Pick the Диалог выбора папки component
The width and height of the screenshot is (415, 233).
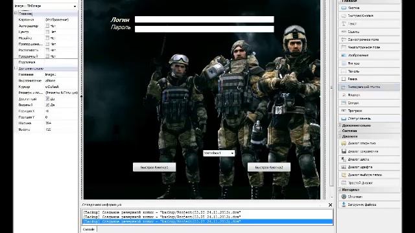tap(369, 175)
